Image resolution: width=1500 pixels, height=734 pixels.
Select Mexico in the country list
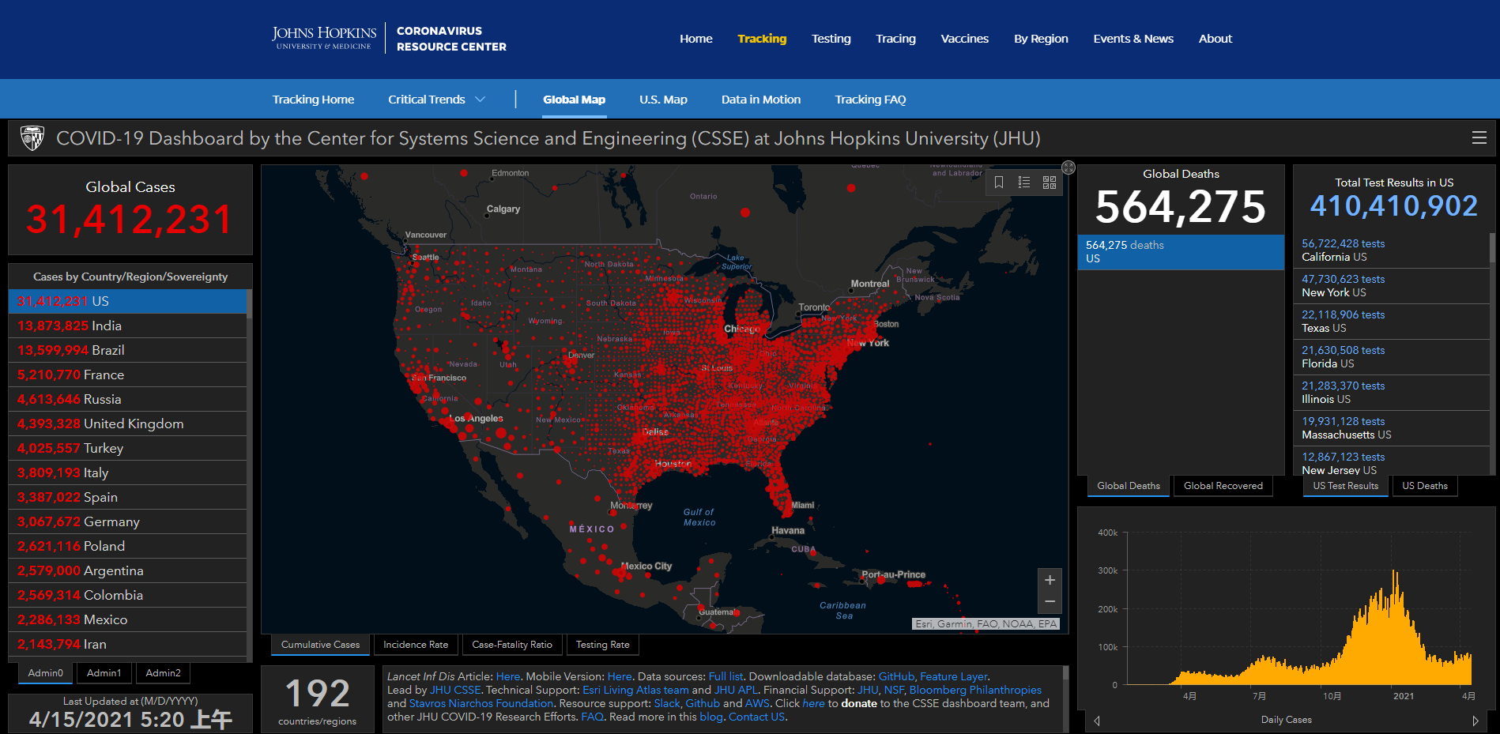pyautogui.click(x=127, y=619)
